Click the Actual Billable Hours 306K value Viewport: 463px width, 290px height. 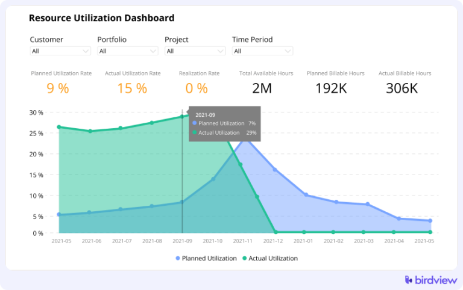[402, 88]
